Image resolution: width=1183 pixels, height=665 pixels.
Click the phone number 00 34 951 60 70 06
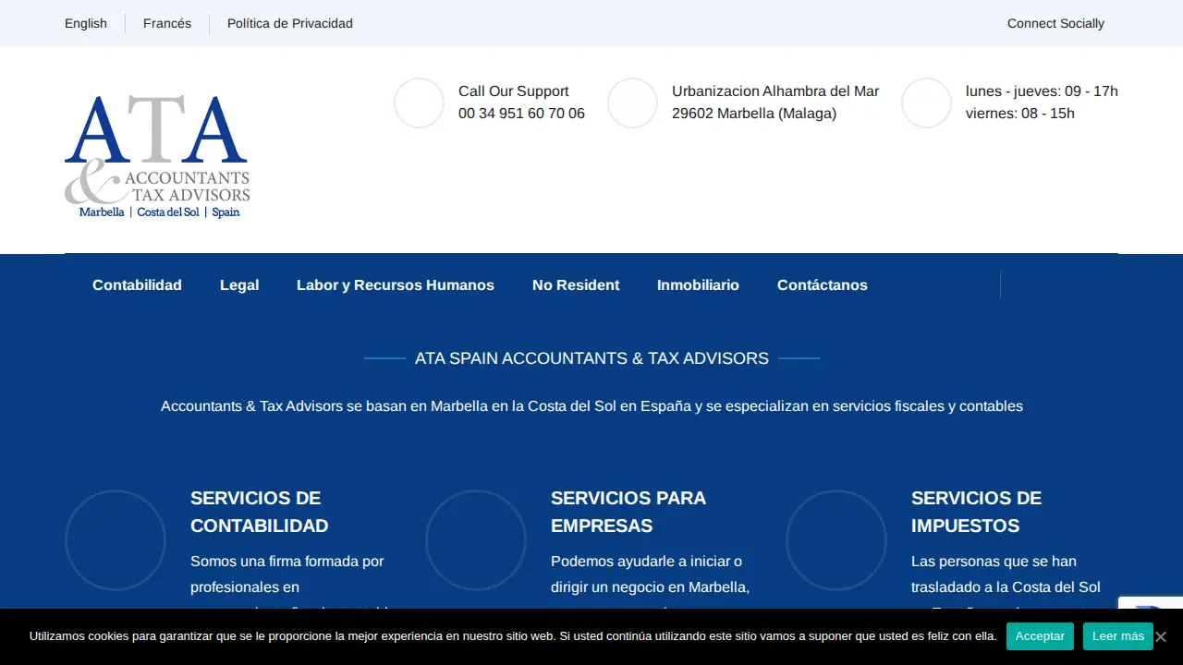(521, 114)
